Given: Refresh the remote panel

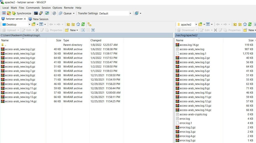Looking at the screenshot, I should point(250,24).
